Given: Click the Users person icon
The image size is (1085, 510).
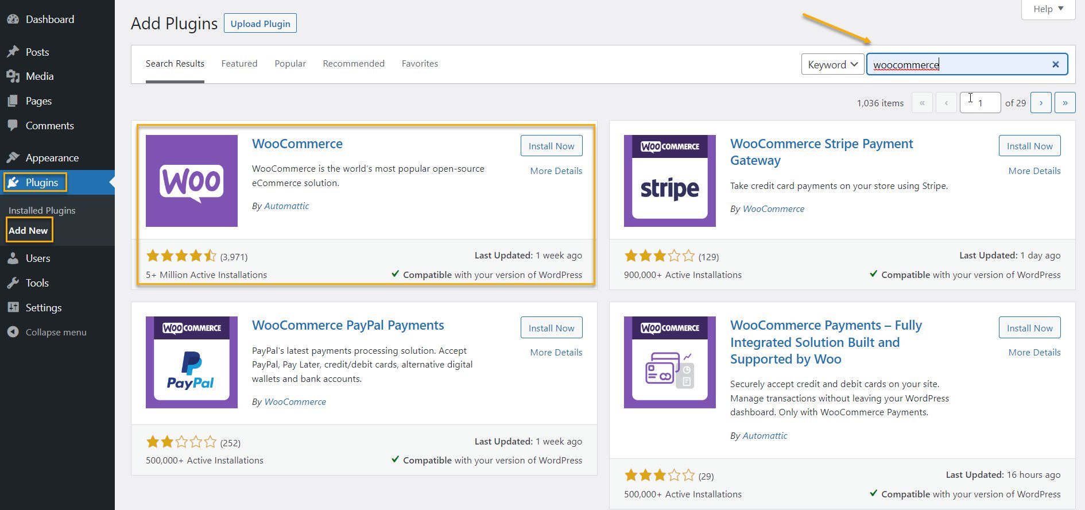Looking at the screenshot, I should (13, 258).
